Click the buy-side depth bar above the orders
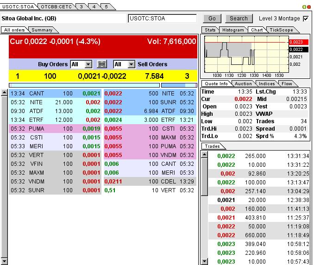This screenshot has height=265, width=314. [84, 85]
